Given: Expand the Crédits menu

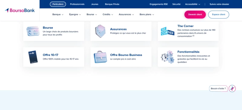Looking at the screenshot, I should point(108,14).
